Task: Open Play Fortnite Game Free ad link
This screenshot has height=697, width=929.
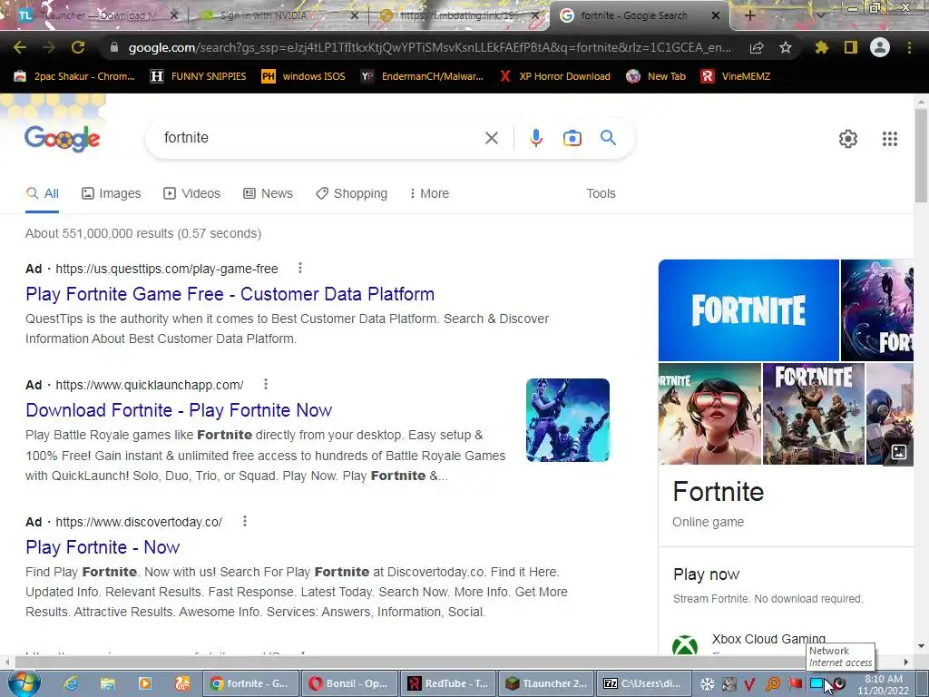Action: click(230, 294)
